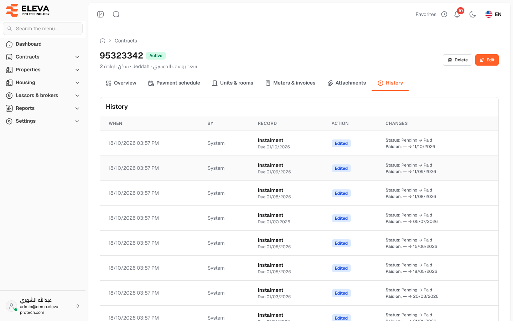Viewport: 513px width, 321px height.
Task: Click the Dashboard home icon in sidebar
Action: click(9, 44)
